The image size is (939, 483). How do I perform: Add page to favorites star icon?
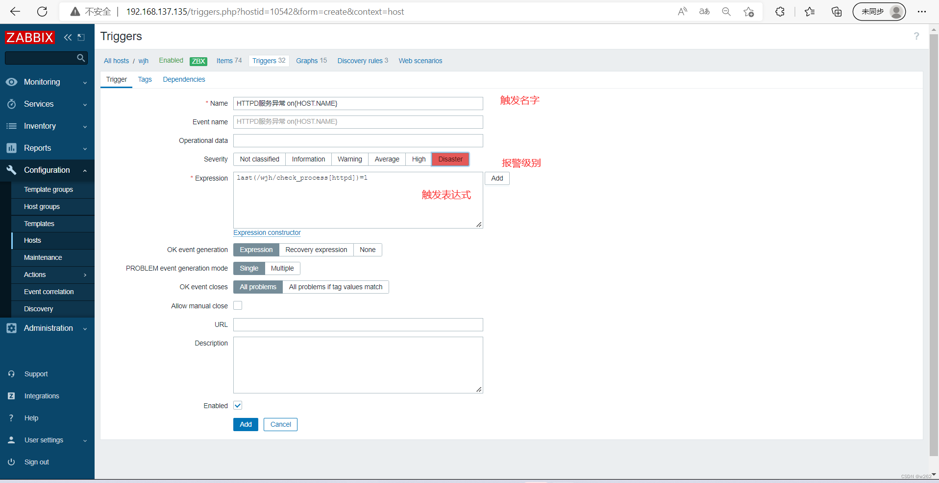(x=748, y=12)
